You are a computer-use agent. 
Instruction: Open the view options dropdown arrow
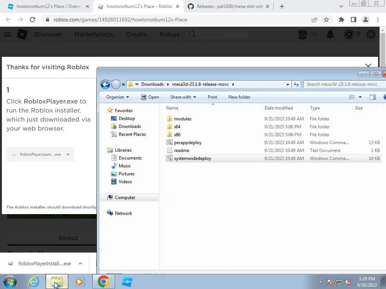360,97
